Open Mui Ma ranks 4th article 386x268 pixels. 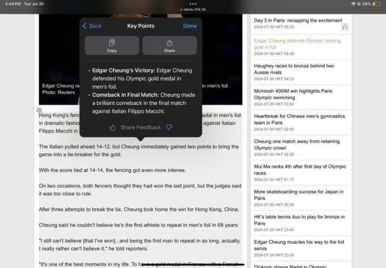(x=294, y=170)
